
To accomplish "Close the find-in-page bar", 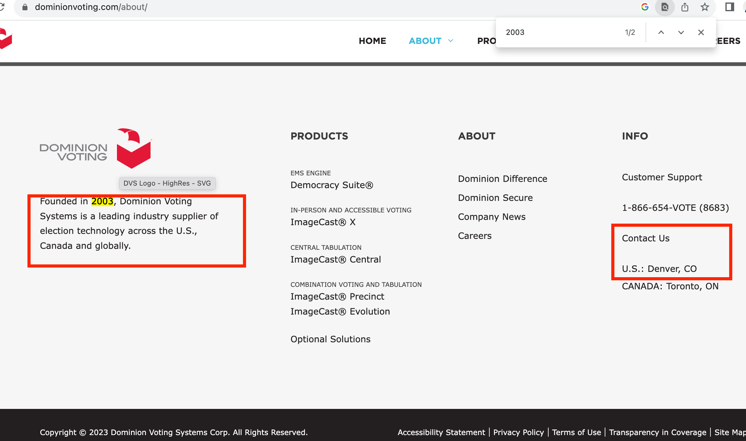I will 701,32.
